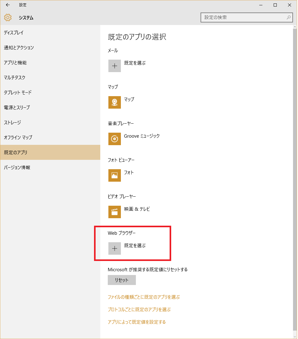Click the フォト app label
The image size is (298, 339).
click(129, 173)
